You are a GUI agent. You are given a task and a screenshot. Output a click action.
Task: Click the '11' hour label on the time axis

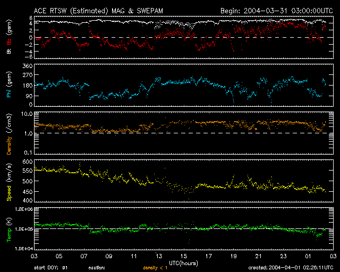point(134,257)
